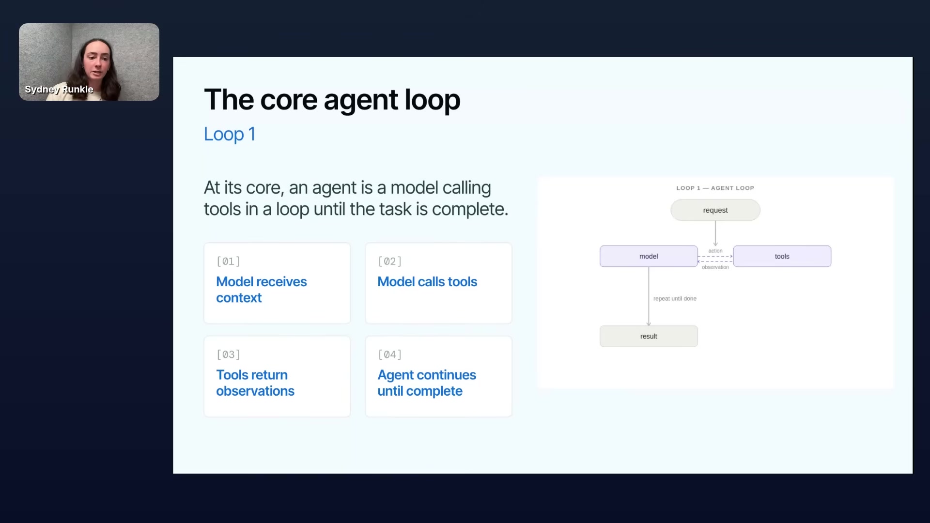This screenshot has width=930, height=523.
Task: Click the '[03]' step number
Action: (228, 354)
